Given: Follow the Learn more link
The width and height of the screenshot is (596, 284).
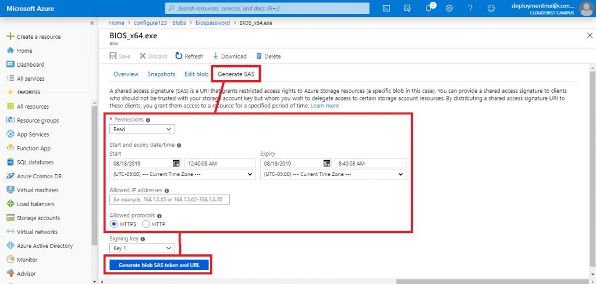Looking at the screenshot, I should click(324, 106).
